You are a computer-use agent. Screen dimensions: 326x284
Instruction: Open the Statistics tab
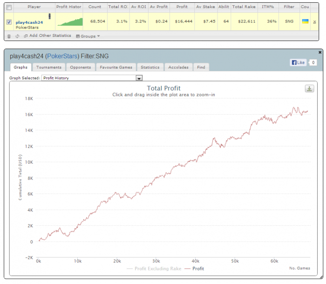[150, 67]
